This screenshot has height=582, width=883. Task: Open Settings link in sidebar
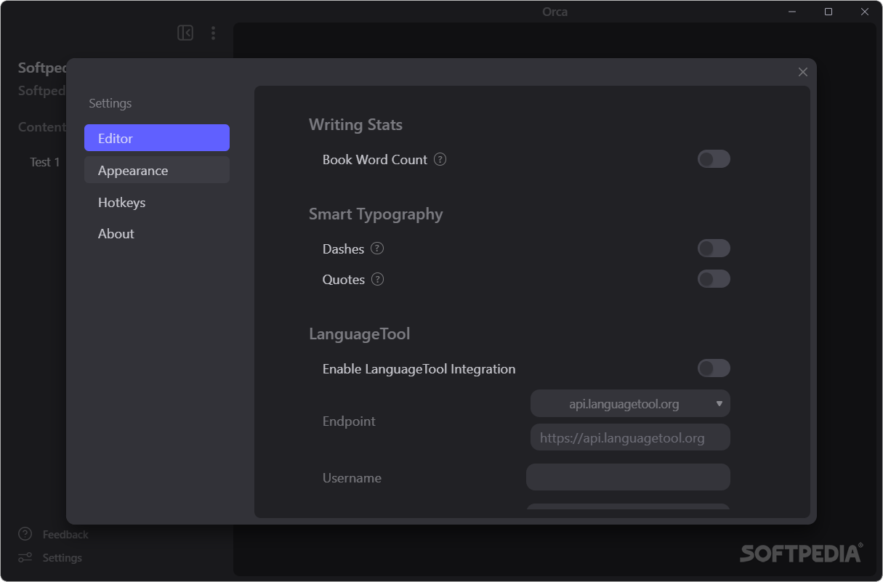pyautogui.click(x=62, y=557)
